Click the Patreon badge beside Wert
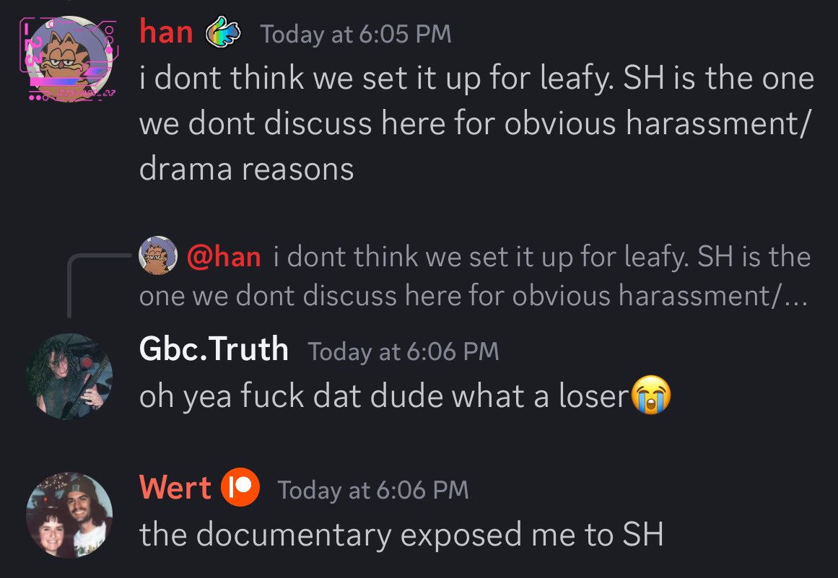 240,487
